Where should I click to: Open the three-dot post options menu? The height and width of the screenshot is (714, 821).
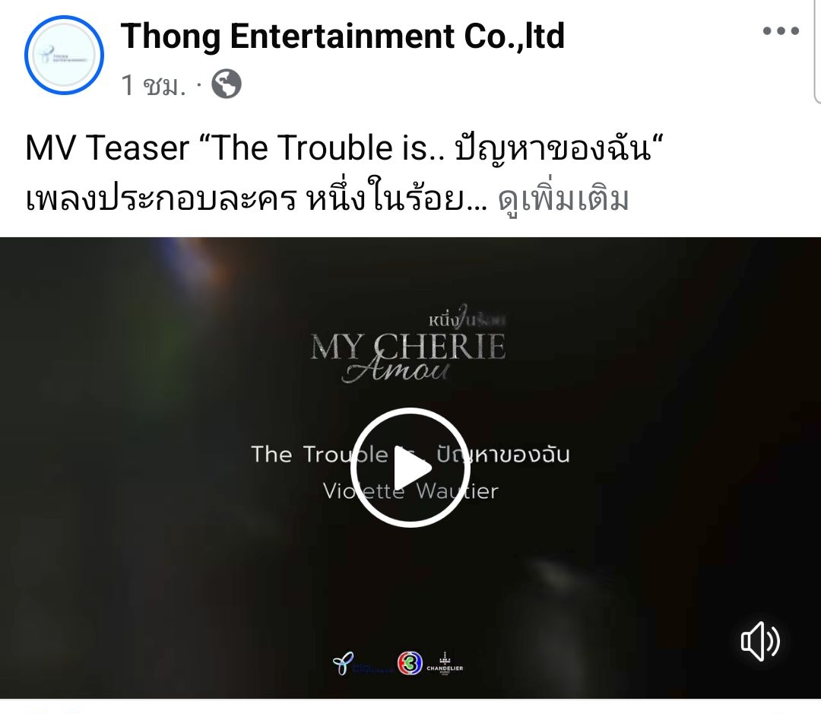(x=781, y=31)
